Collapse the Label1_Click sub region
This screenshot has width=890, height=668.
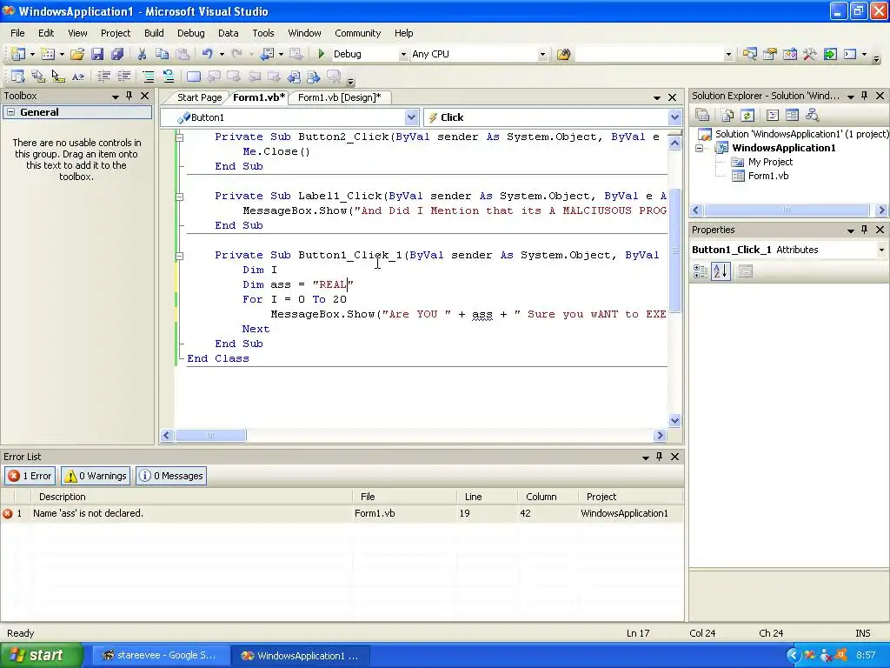coord(179,197)
